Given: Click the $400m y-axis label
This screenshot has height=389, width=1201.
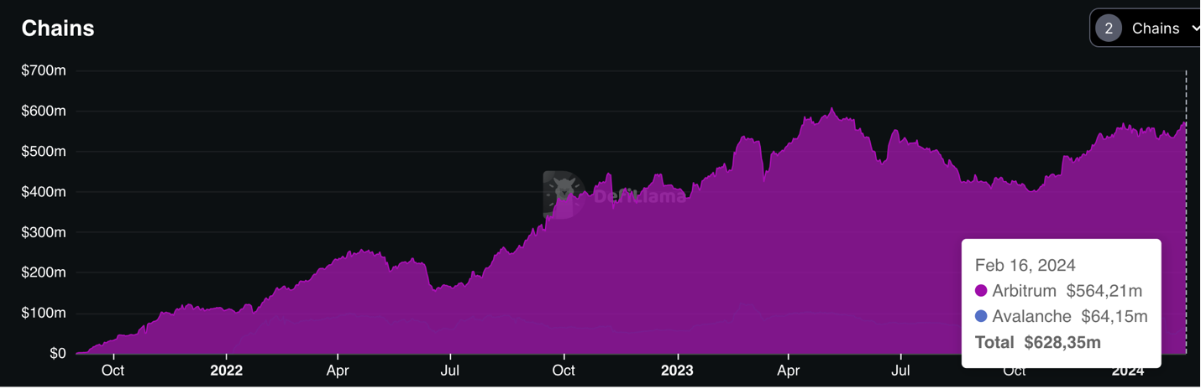Looking at the screenshot, I should 44,191.
